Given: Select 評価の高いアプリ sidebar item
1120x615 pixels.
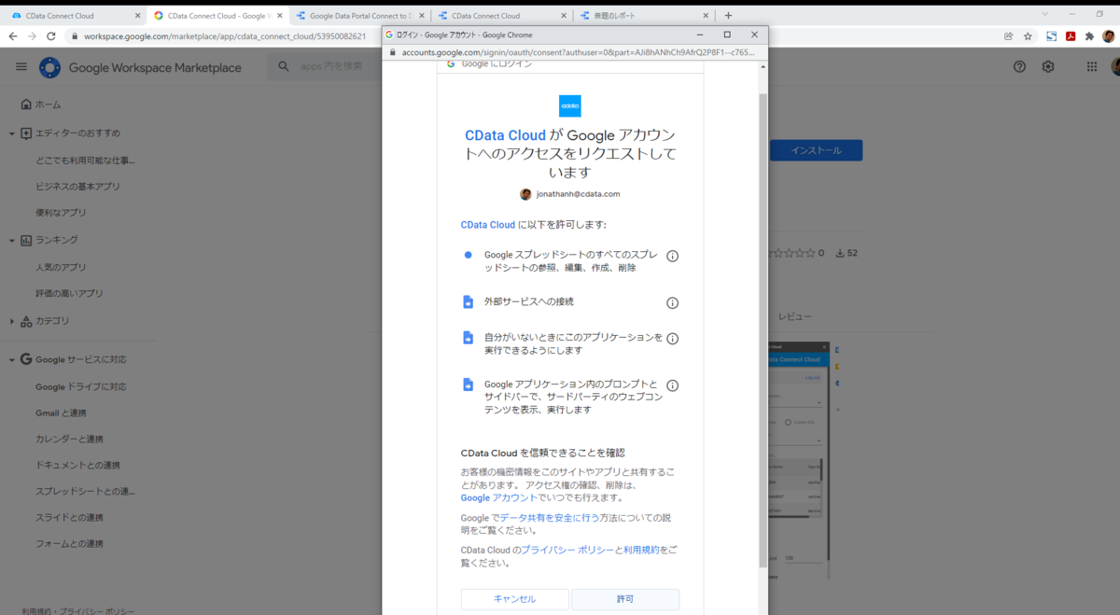Looking at the screenshot, I should coord(69,293).
